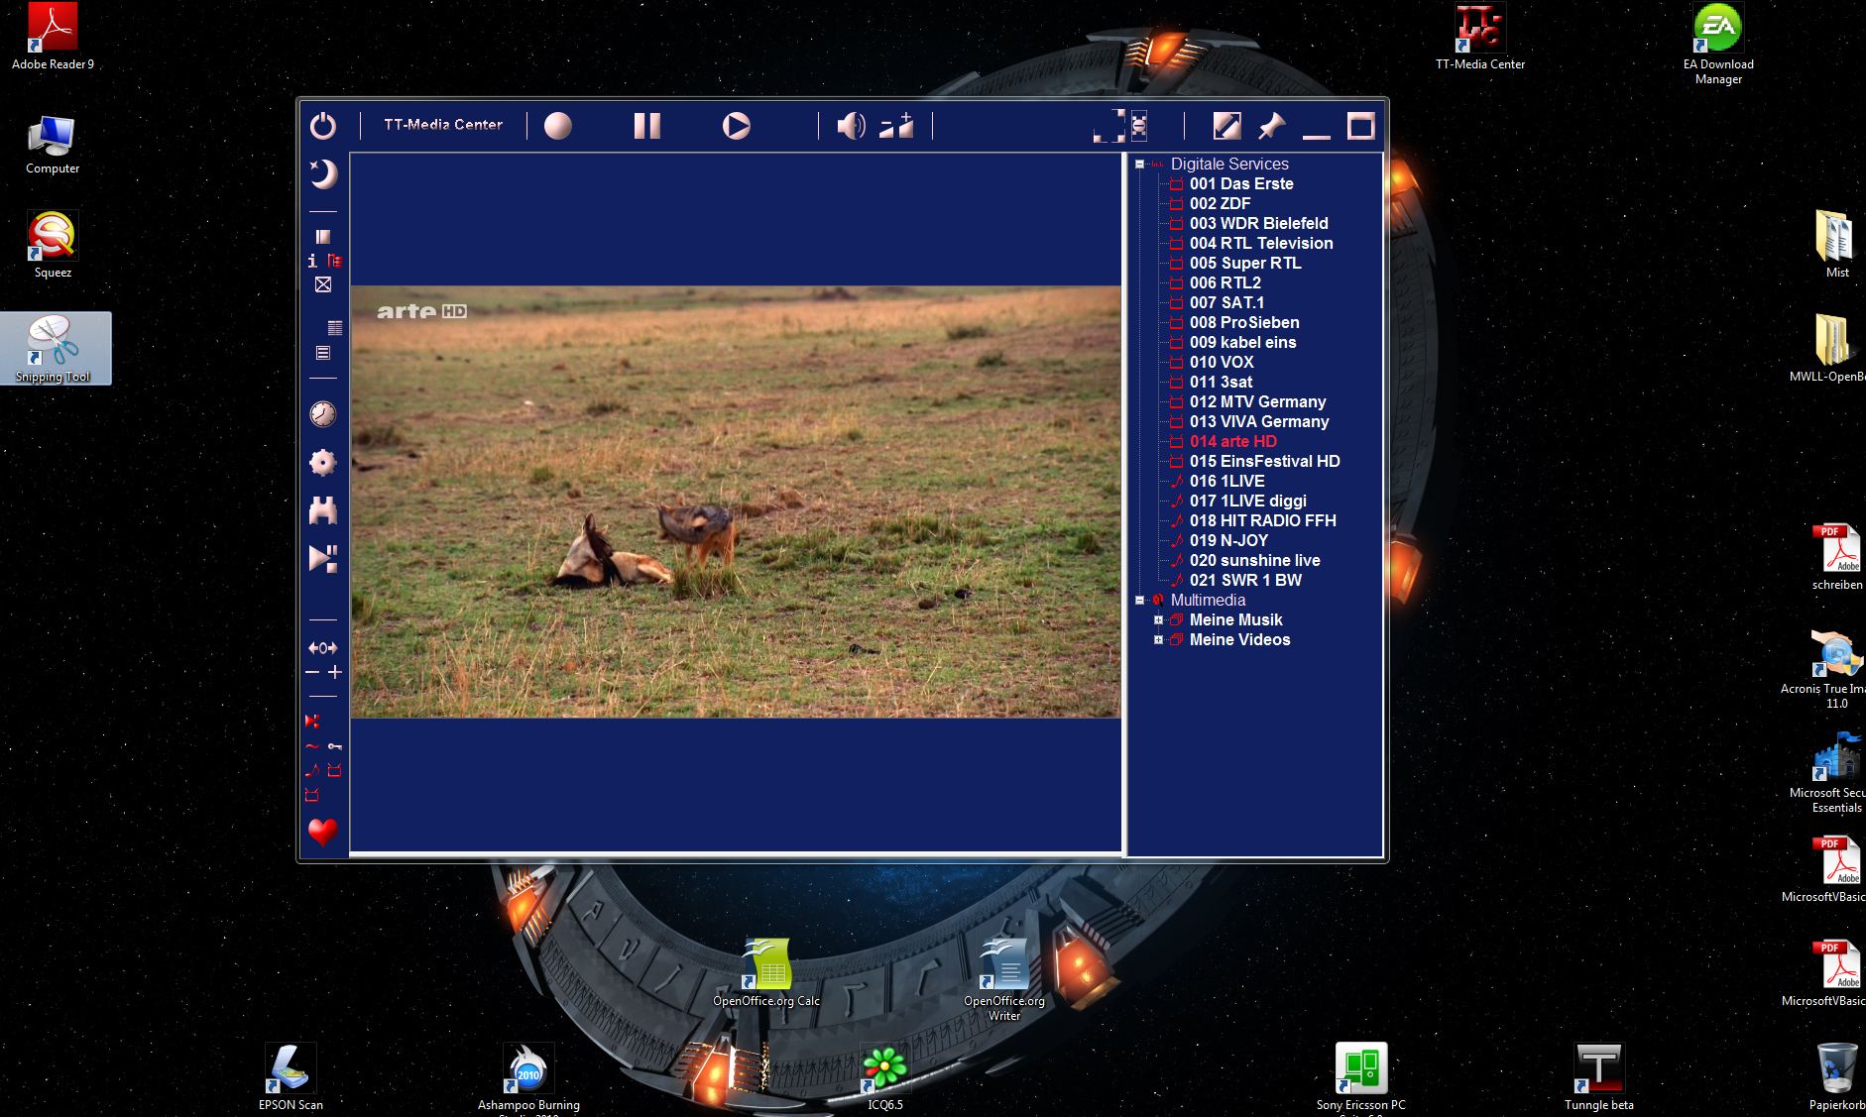
Task: Select radio station 017 1LIVE diggi
Action: pyautogui.click(x=1248, y=502)
